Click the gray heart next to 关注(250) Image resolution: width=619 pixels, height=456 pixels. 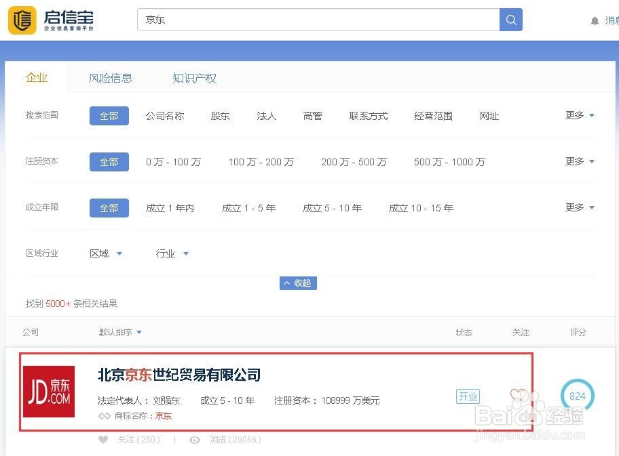[103, 440]
